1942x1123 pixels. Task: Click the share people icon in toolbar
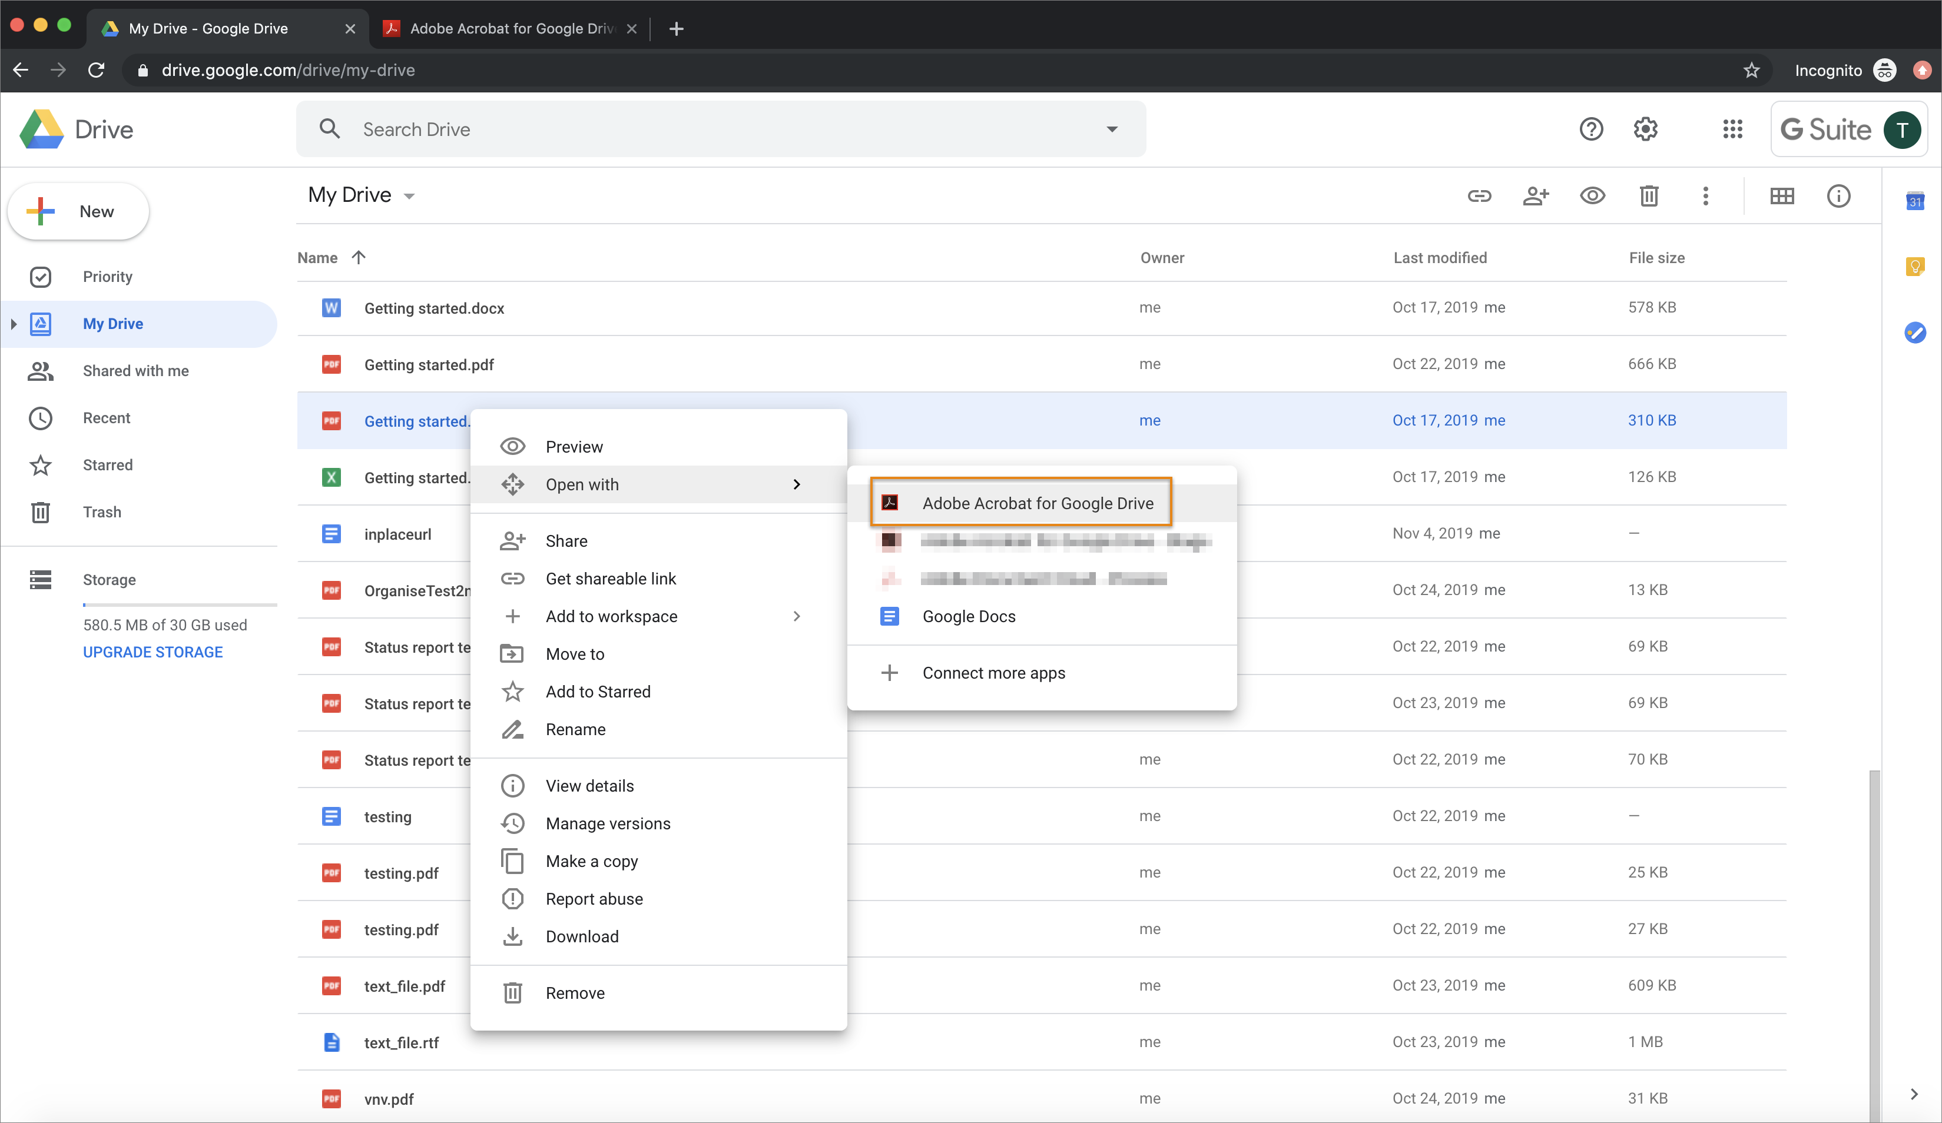[1535, 195]
